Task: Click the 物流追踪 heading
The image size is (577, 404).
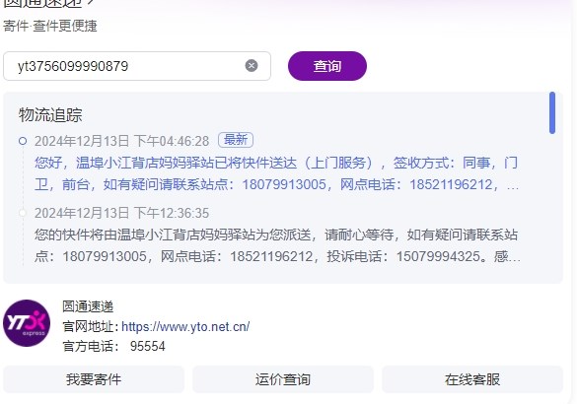Action: point(50,114)
